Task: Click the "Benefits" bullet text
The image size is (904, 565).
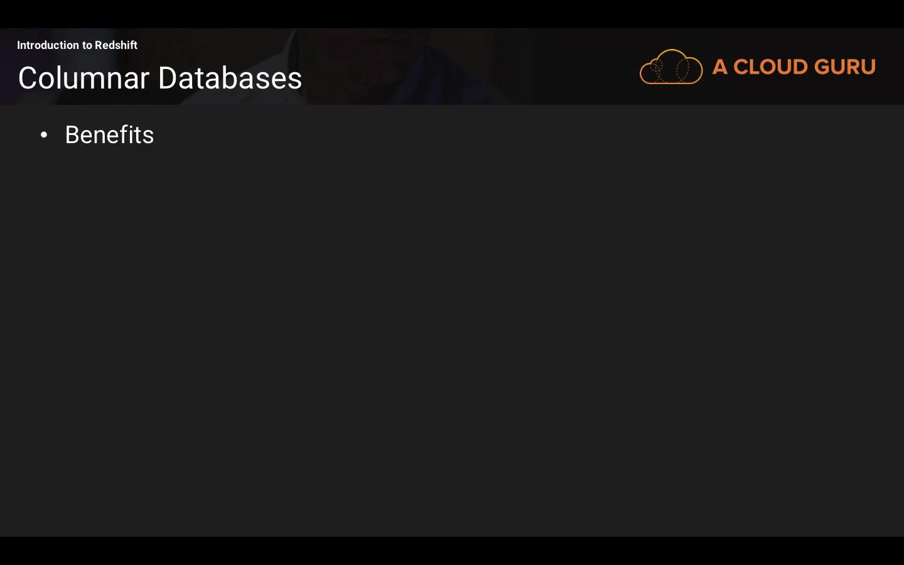Action: click(109, 135)
